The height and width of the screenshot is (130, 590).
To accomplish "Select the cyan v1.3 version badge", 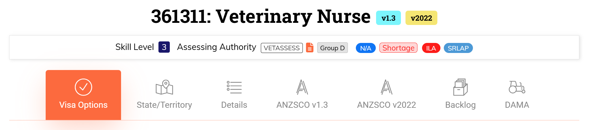I will pos(388,18).
